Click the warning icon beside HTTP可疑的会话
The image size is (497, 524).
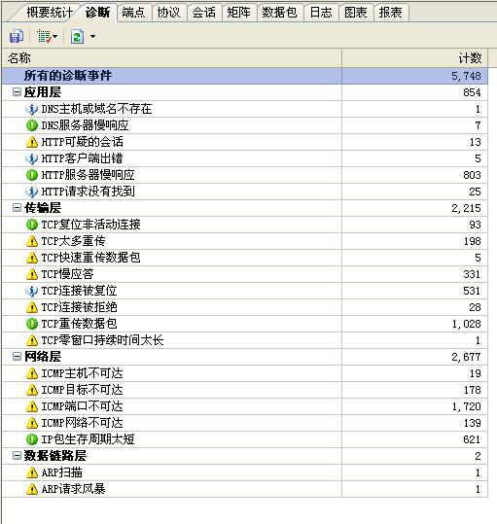click(x=32, y=142)
